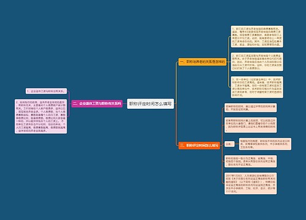The image size is (306, 220).
Task: Click brown connector line joining branch 三 notes
Action: tap(222, 145)
